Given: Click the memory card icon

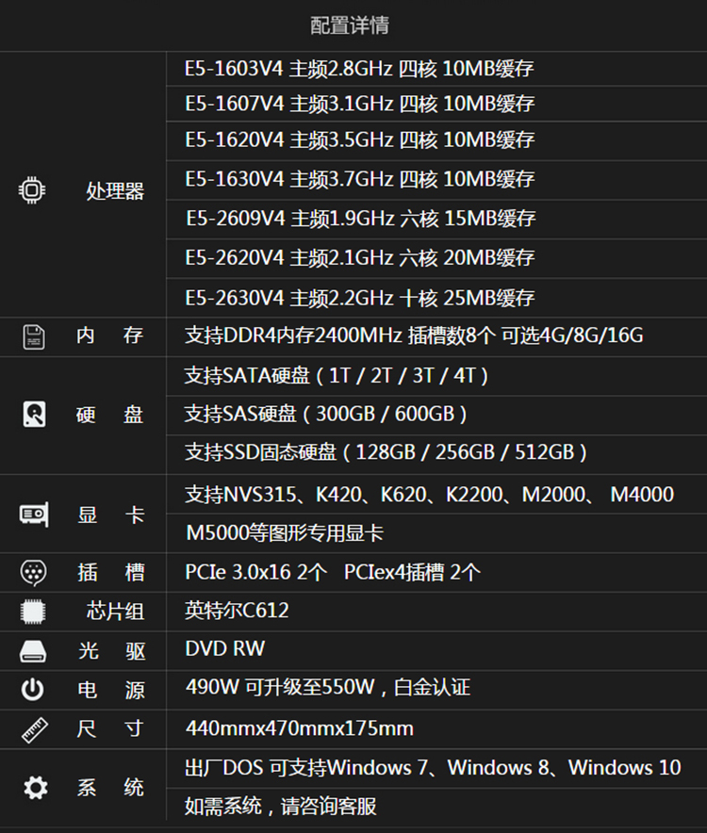Looking at the screenshot, I should pyautogui.click(x=33, y=336).
